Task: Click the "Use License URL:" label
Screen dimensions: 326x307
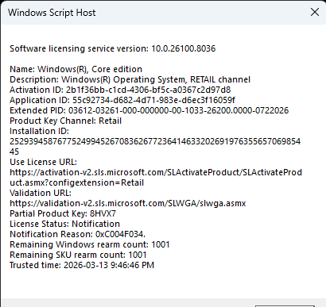Action: [x=43, y=162]
